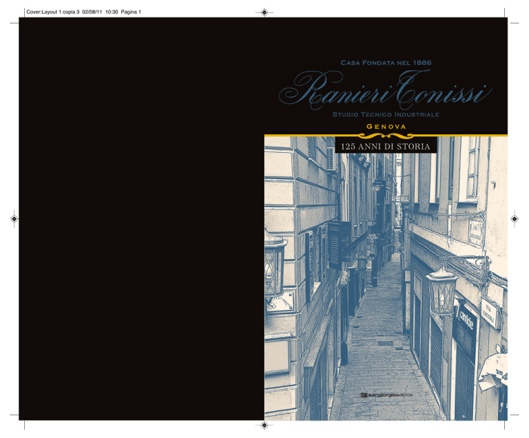Image resolution: width=529 pixels, height=438 pixels.
Task: Click the 'canitrije' shop sign in photo
Action: (466, 320)
